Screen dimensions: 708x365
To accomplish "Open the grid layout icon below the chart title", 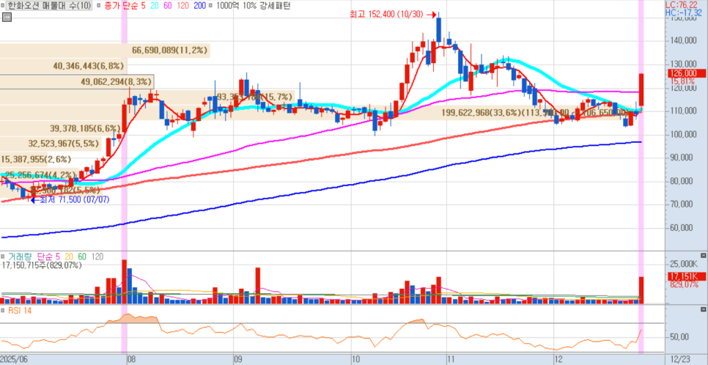I will 7,18.
